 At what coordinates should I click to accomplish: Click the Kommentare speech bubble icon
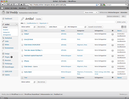[3, 48]
